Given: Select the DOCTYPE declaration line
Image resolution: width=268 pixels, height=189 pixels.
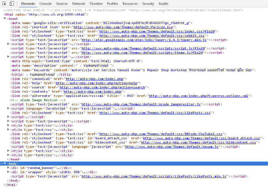Looking at the screenshot, I should (x=123, y=10).
